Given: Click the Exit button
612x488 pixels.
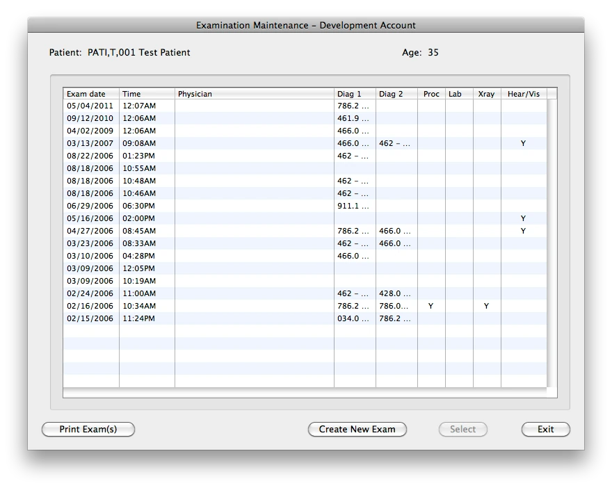Looking at the screenshot, I should point(545,429).
